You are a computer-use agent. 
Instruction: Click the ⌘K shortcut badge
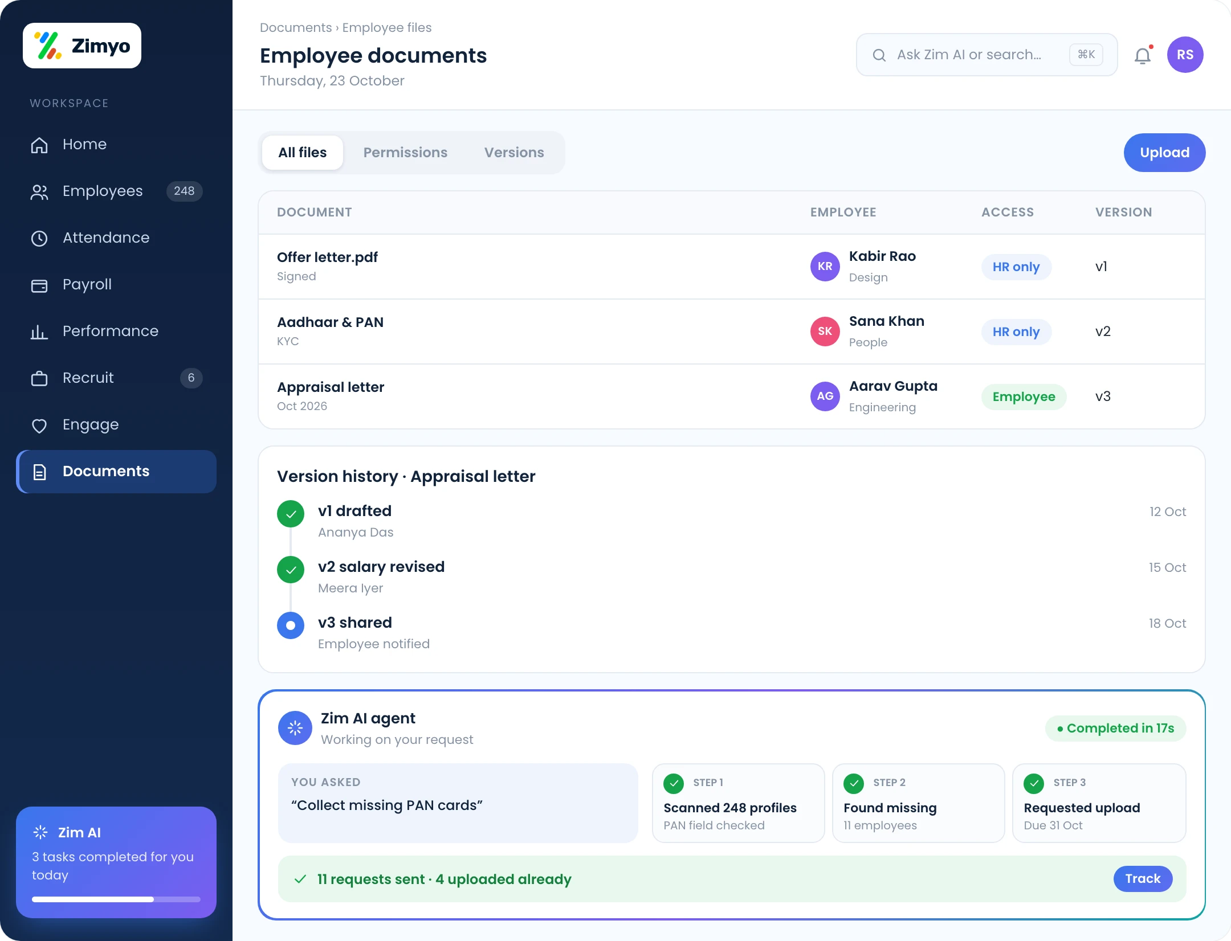1086,55
